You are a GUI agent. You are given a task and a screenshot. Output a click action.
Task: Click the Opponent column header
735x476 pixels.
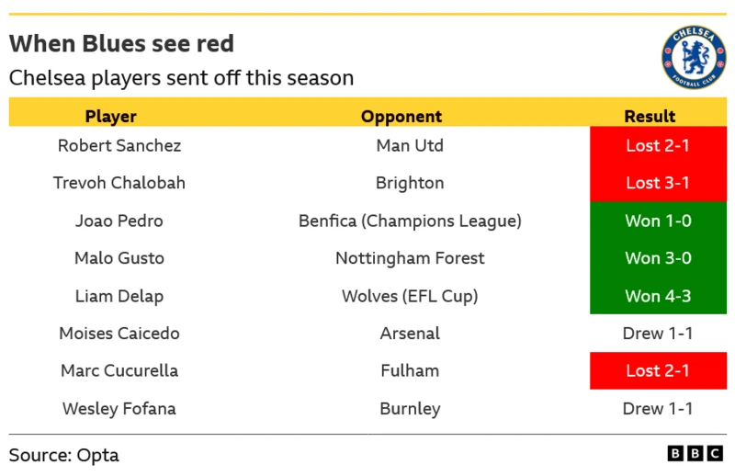(x=401, y=116)
